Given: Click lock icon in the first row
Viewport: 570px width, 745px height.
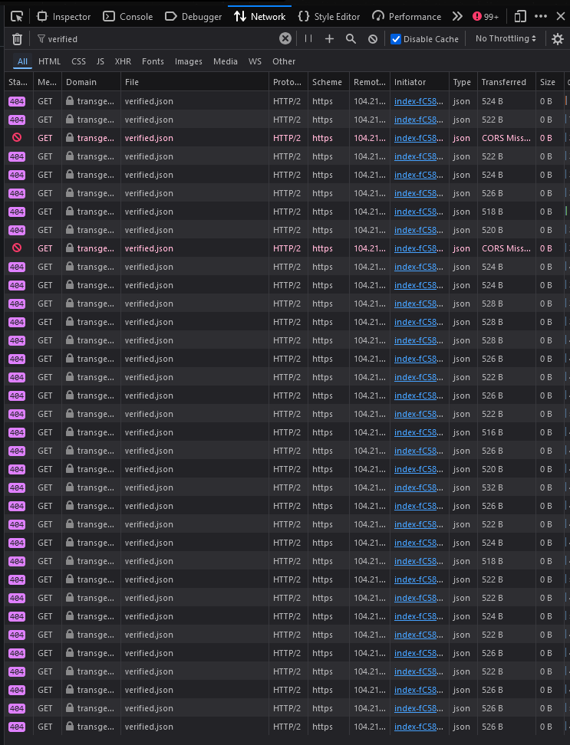Looking at the screenshot, I should click(x=70, y=100).
